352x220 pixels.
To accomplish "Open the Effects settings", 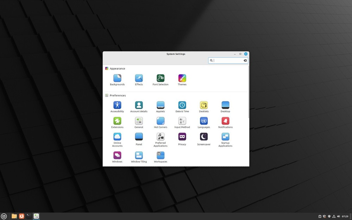I will (x=139, y=79).
